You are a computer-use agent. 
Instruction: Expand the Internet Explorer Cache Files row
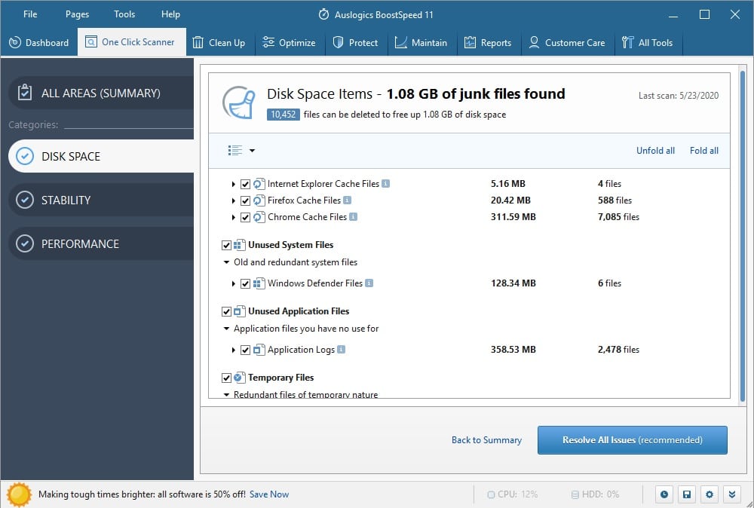pyautogui.click(x=233, y=184)
